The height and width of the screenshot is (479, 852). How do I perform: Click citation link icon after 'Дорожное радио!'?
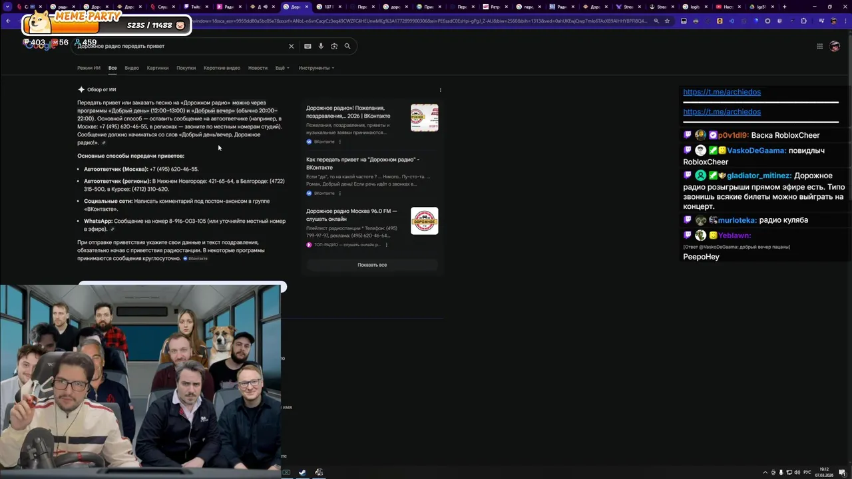[103, 143]
